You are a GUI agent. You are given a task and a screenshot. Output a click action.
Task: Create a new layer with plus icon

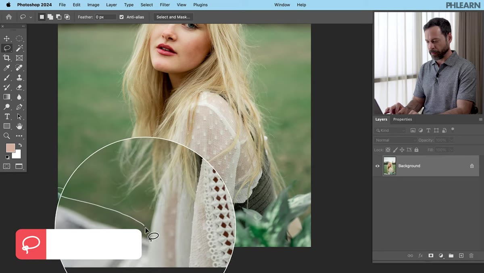(x=461, y=256)
